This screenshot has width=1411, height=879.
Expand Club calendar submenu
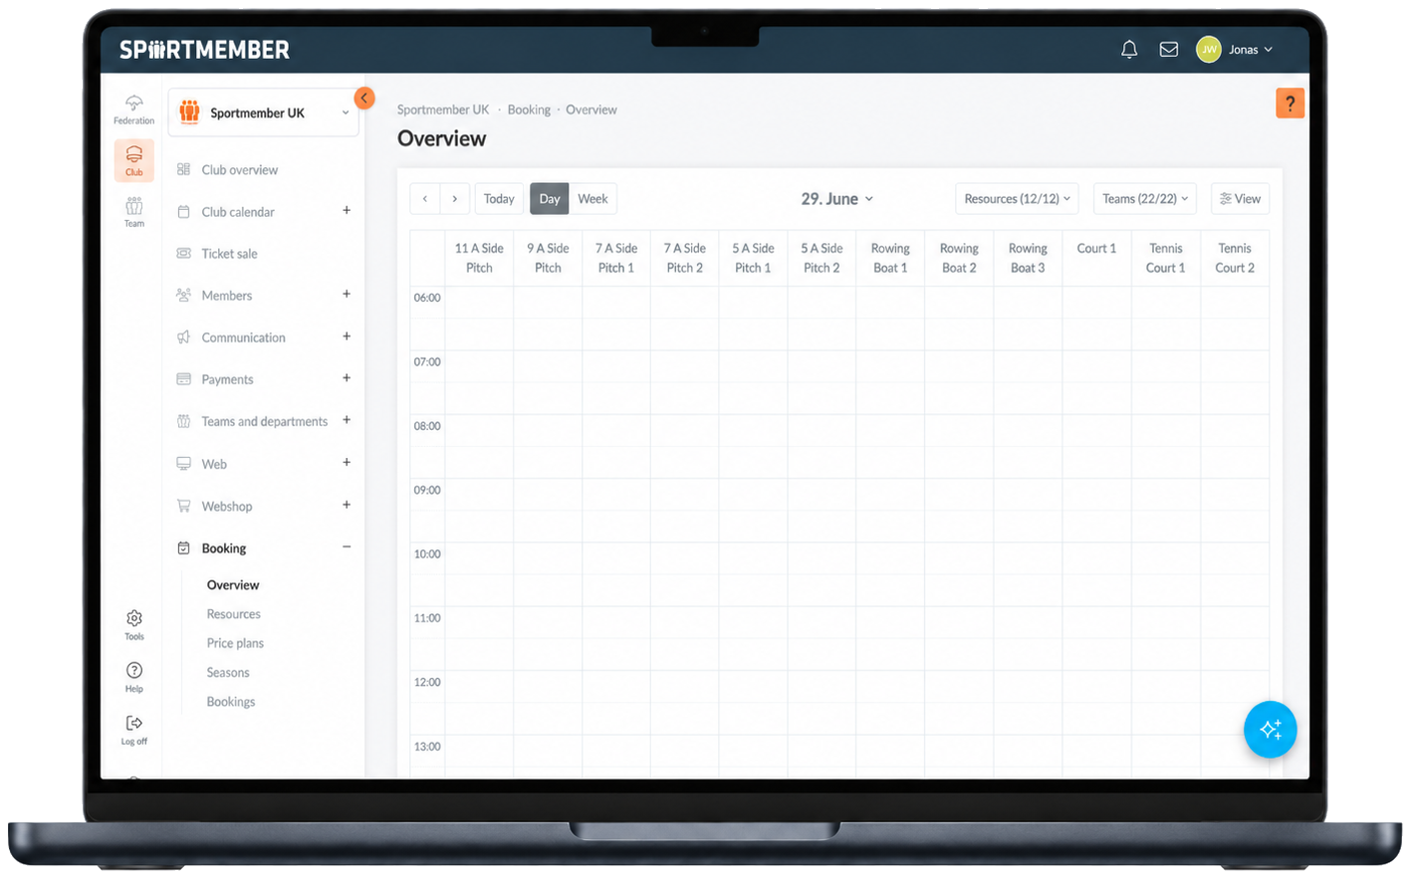[347, 210]
